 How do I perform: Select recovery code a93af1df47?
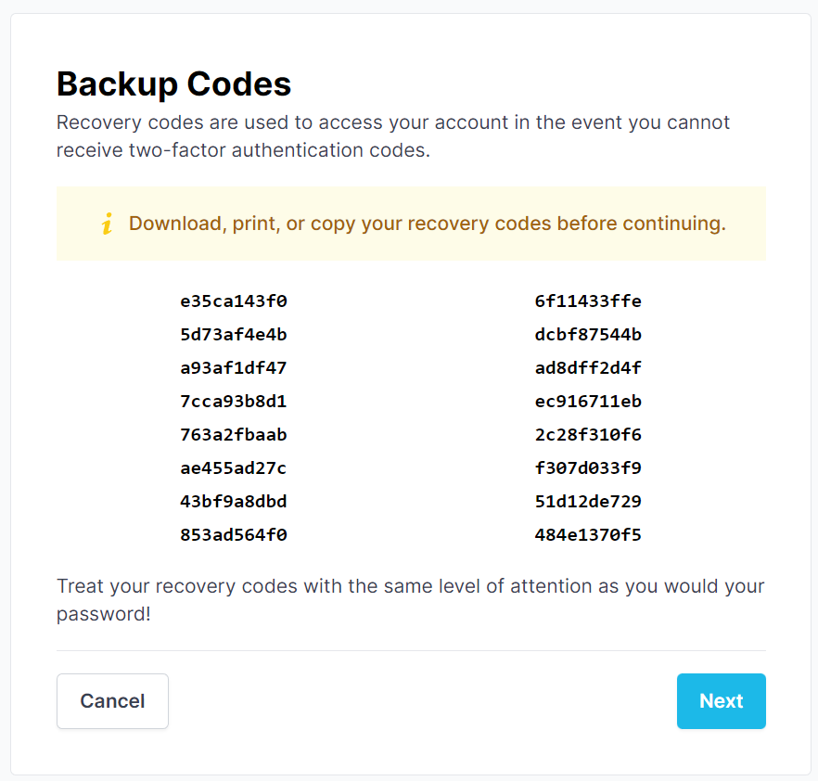pyautogui.click(x=234, y=368)
